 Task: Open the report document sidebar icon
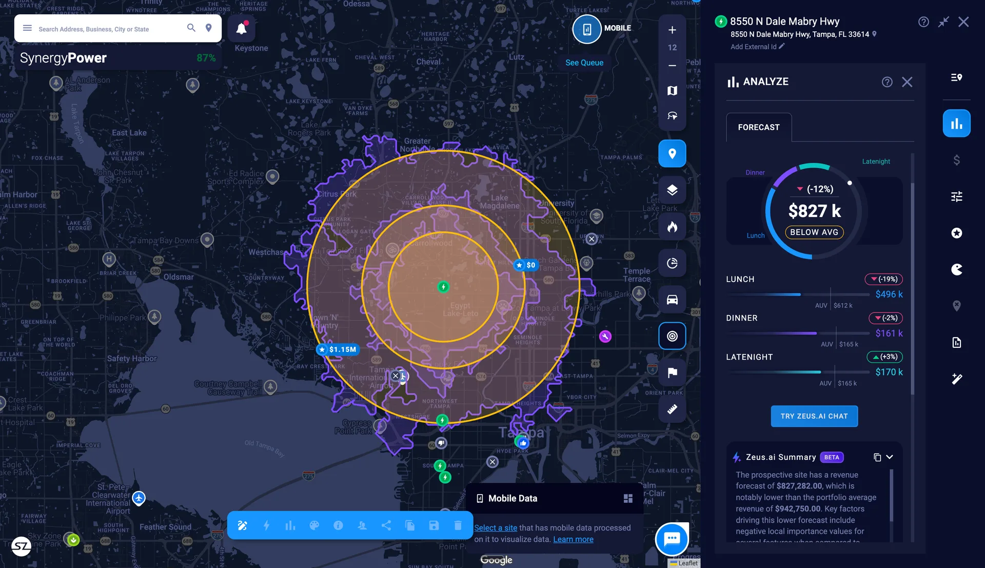point(956,342)
